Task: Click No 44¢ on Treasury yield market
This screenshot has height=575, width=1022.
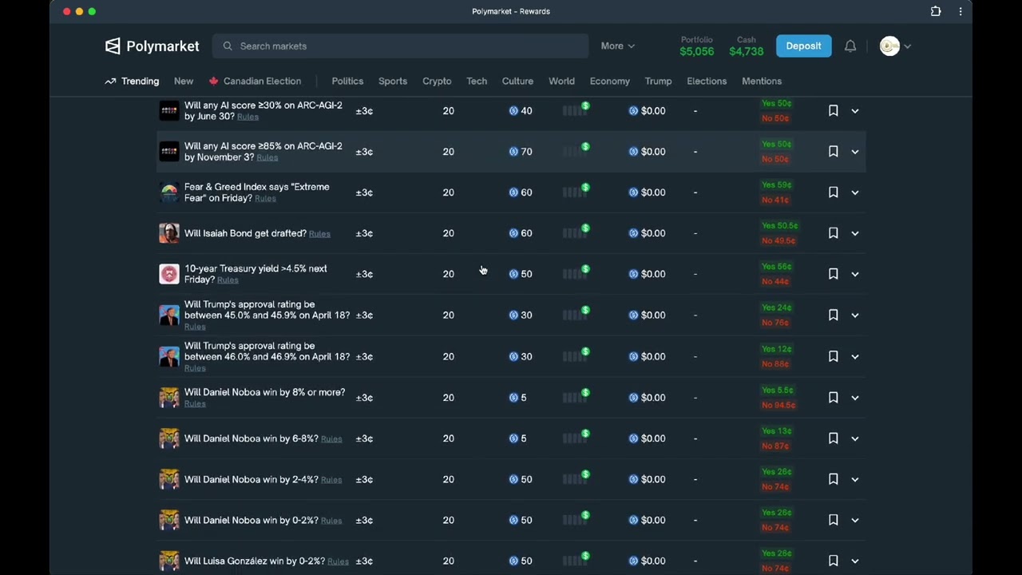Action: (x=775, y=282)
